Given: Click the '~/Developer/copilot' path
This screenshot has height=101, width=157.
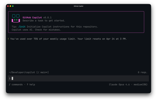Looking at the screenshot, I should (22, 72).
